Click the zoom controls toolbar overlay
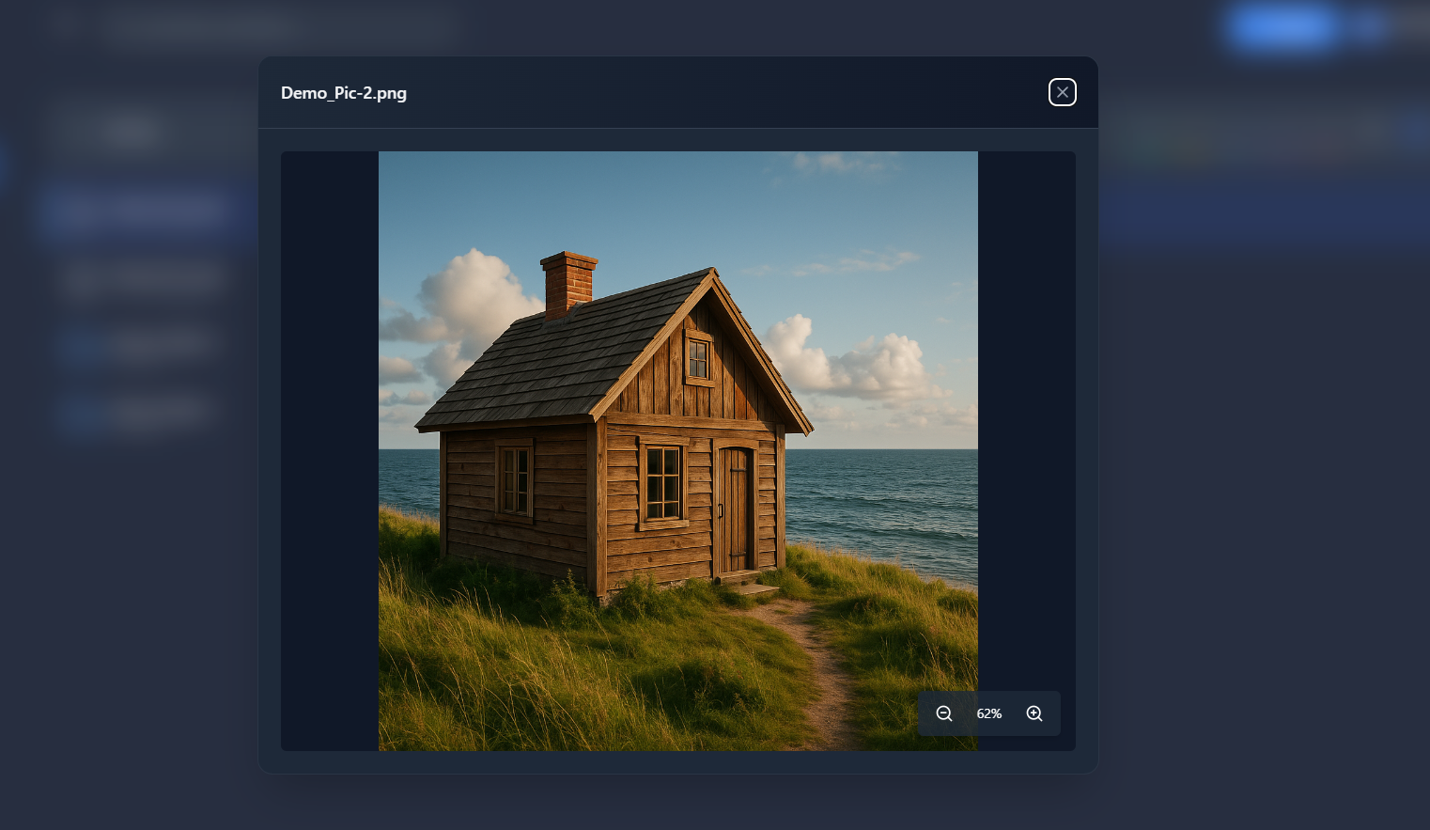The height and width of the screenshot is (830, 1430). [988, 713]
